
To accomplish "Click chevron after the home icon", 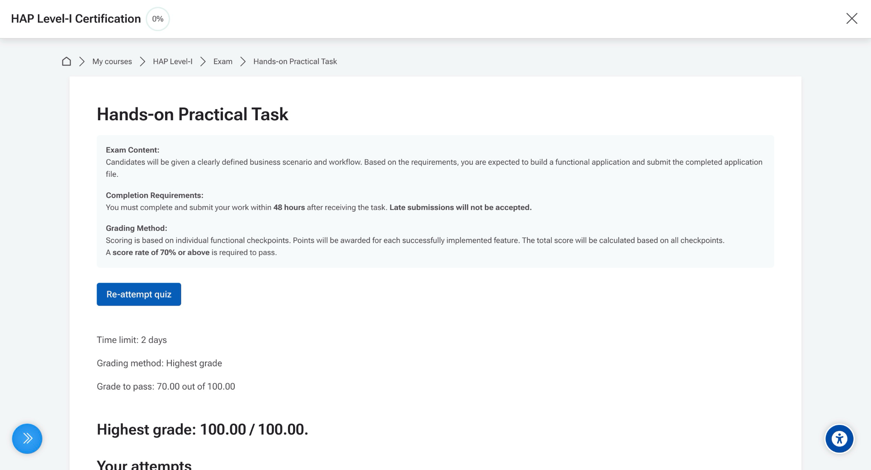I will 82,62.
